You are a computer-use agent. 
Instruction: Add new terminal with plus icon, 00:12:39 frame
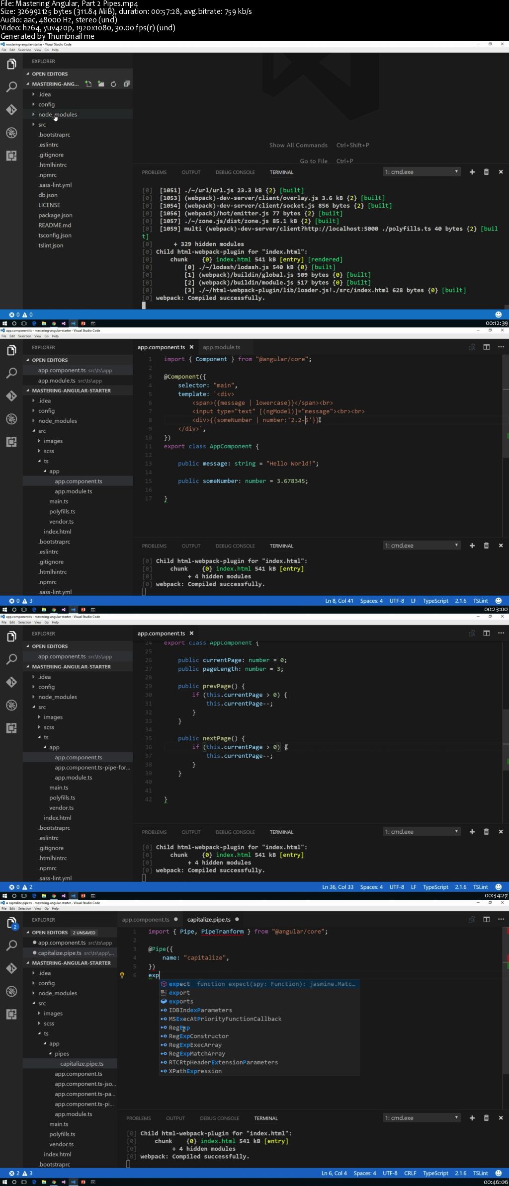pos(472,172)
